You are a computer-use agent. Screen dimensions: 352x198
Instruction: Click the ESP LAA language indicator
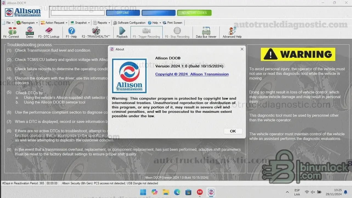click(x=297, y=192)
